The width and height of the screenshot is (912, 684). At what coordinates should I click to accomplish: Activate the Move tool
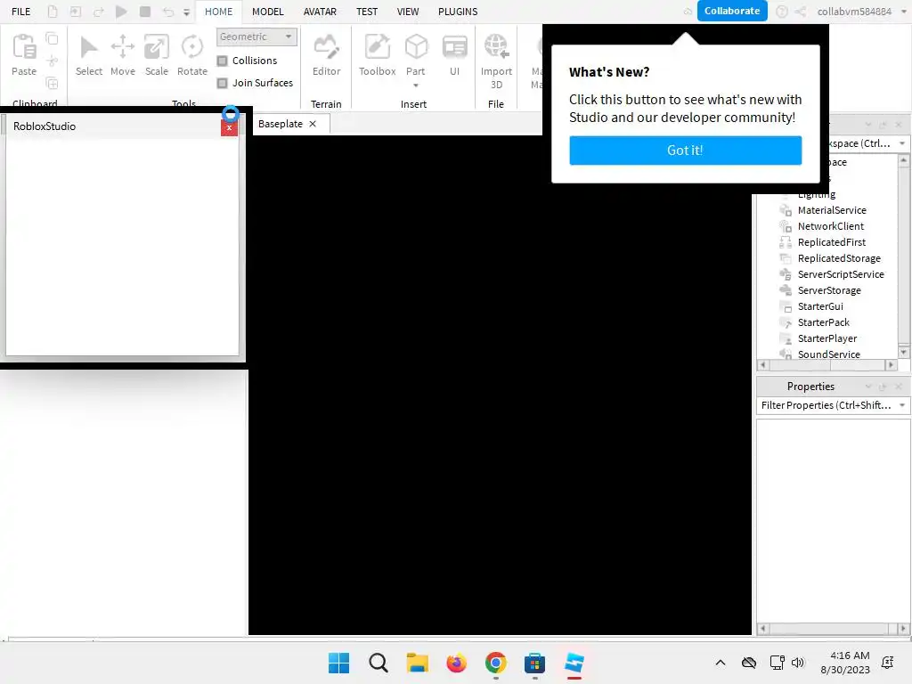pyautogui.click(x=123, y=55)
